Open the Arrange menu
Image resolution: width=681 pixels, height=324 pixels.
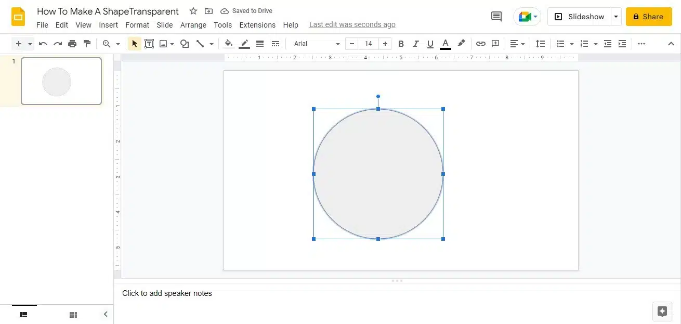coord(193,25)
